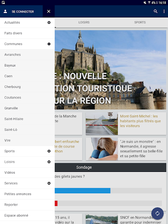Collapse the Communes section
This screenshot has height=224, width=168.
49,44
